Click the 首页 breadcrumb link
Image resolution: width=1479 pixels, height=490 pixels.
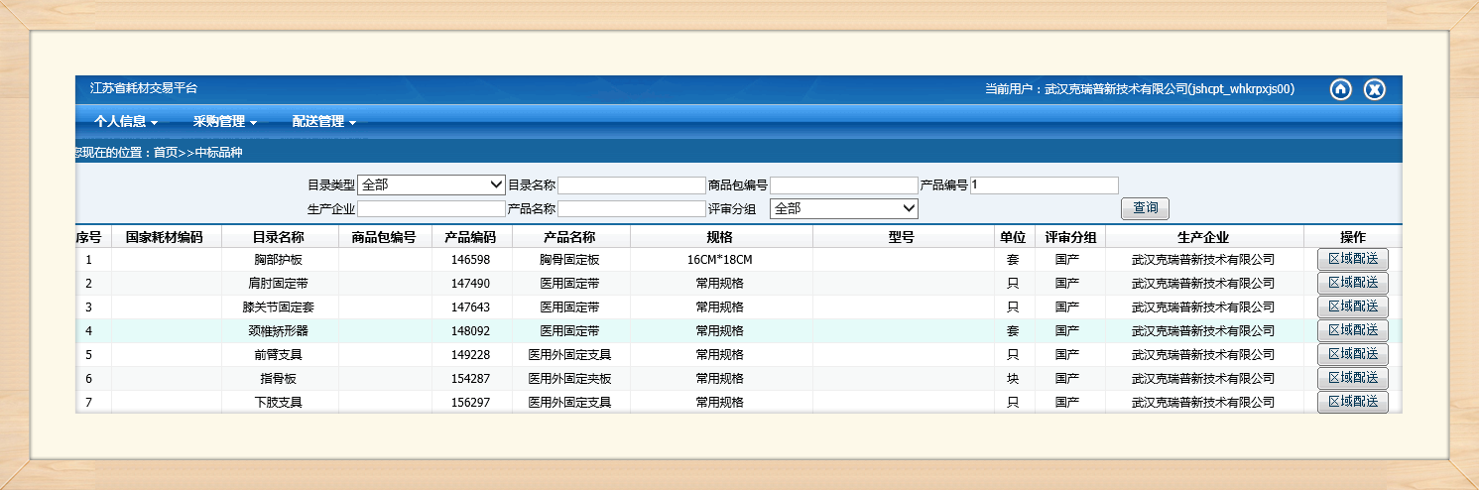pos(166,153)
